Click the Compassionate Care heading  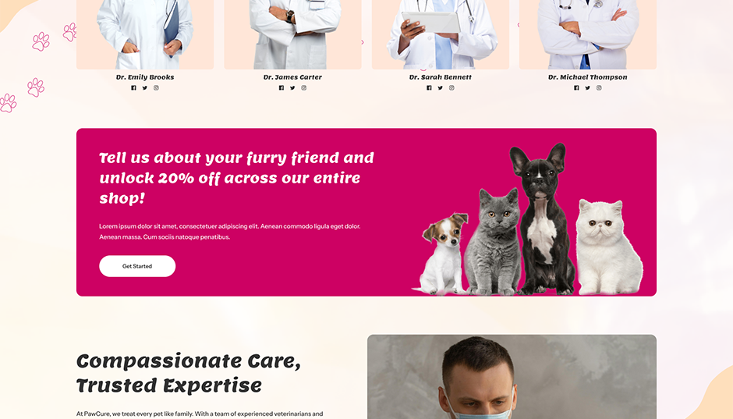coord(189,373)
